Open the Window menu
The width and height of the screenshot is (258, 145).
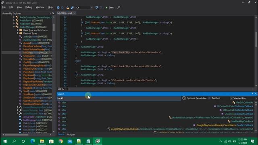40,7
